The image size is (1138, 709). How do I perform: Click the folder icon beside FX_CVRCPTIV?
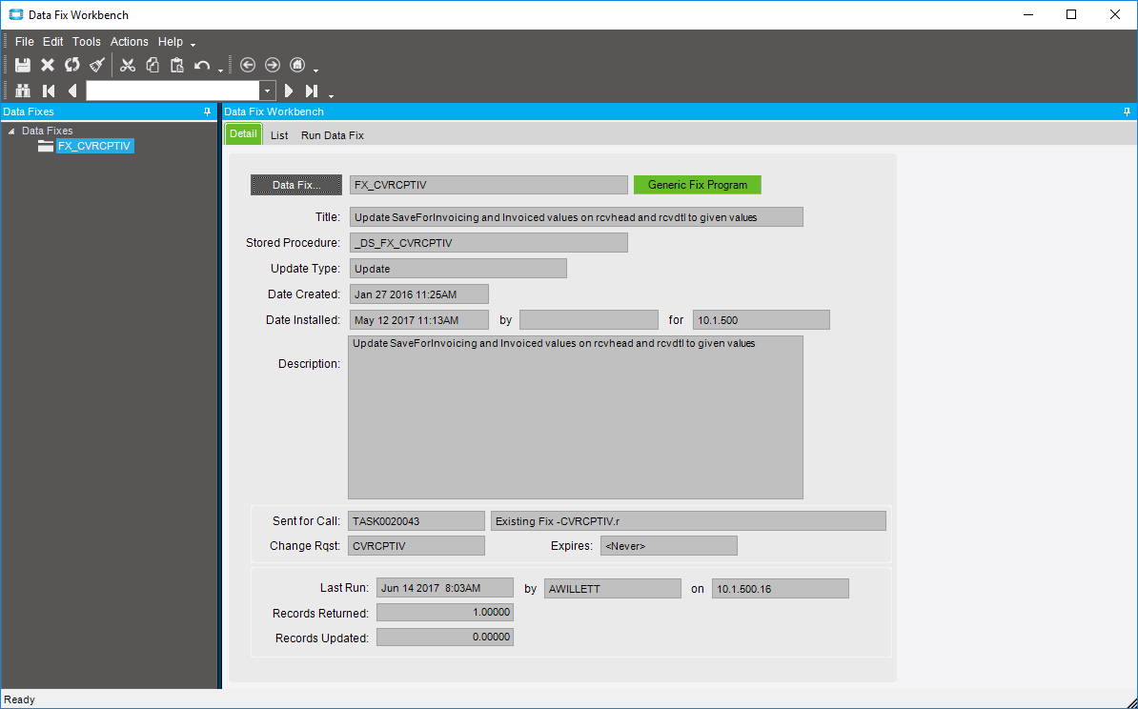pos(46,146)
